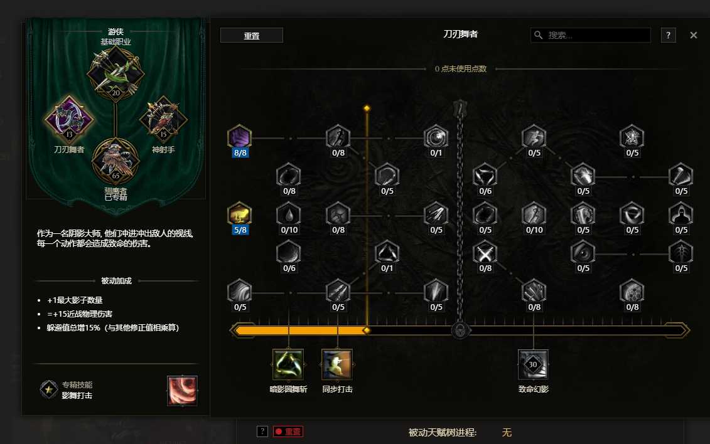The image size is (710, 444).
Task: Click the padlock on the progress bar
Action: coord(460,330)
